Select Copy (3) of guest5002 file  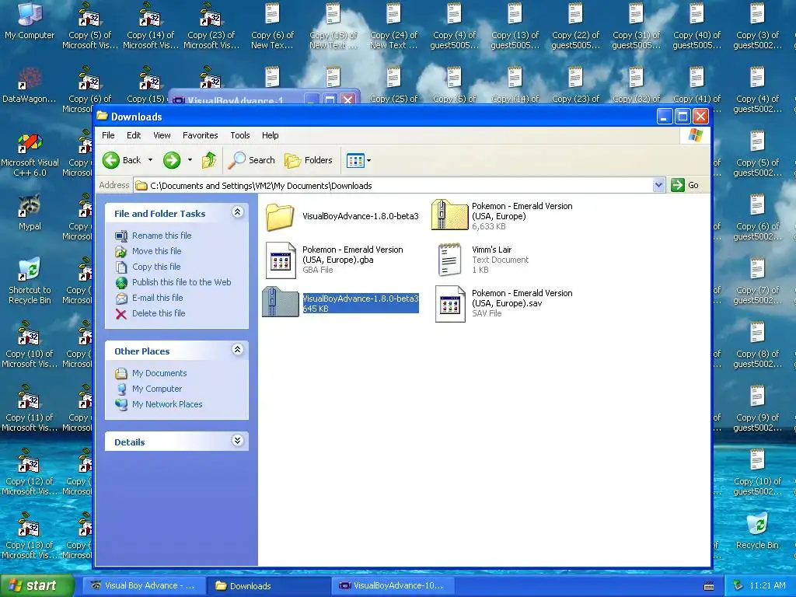[757, 14]
